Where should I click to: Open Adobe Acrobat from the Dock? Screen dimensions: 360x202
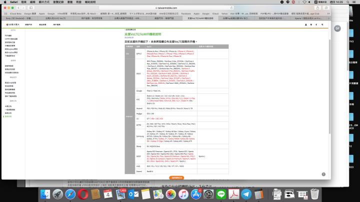233,195
